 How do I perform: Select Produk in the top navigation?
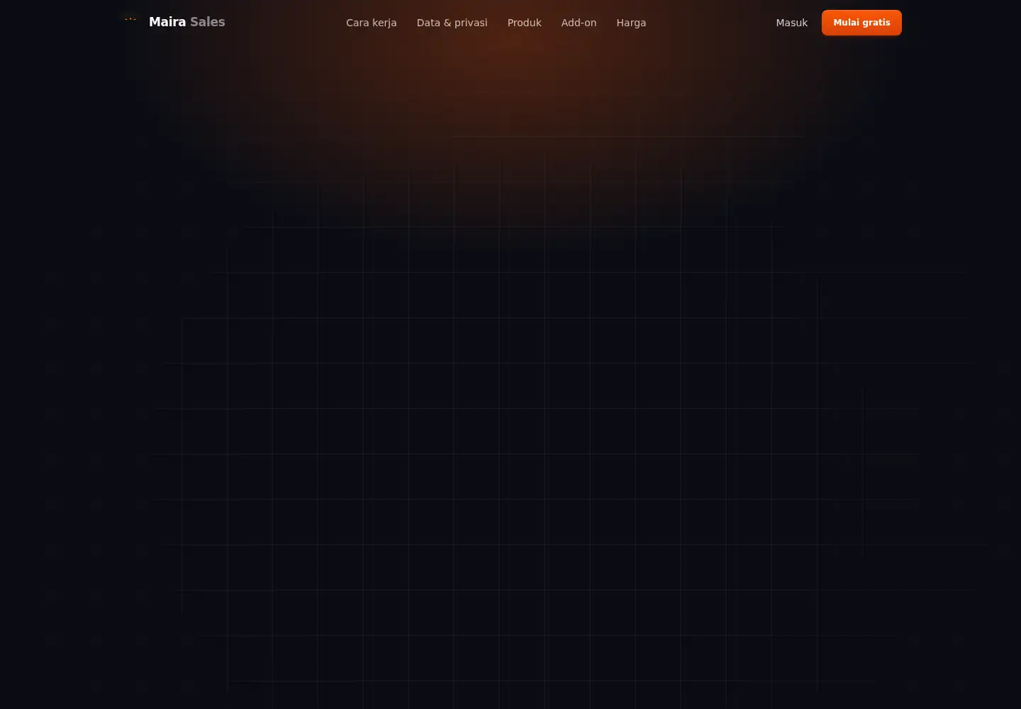tap(525, 23)
